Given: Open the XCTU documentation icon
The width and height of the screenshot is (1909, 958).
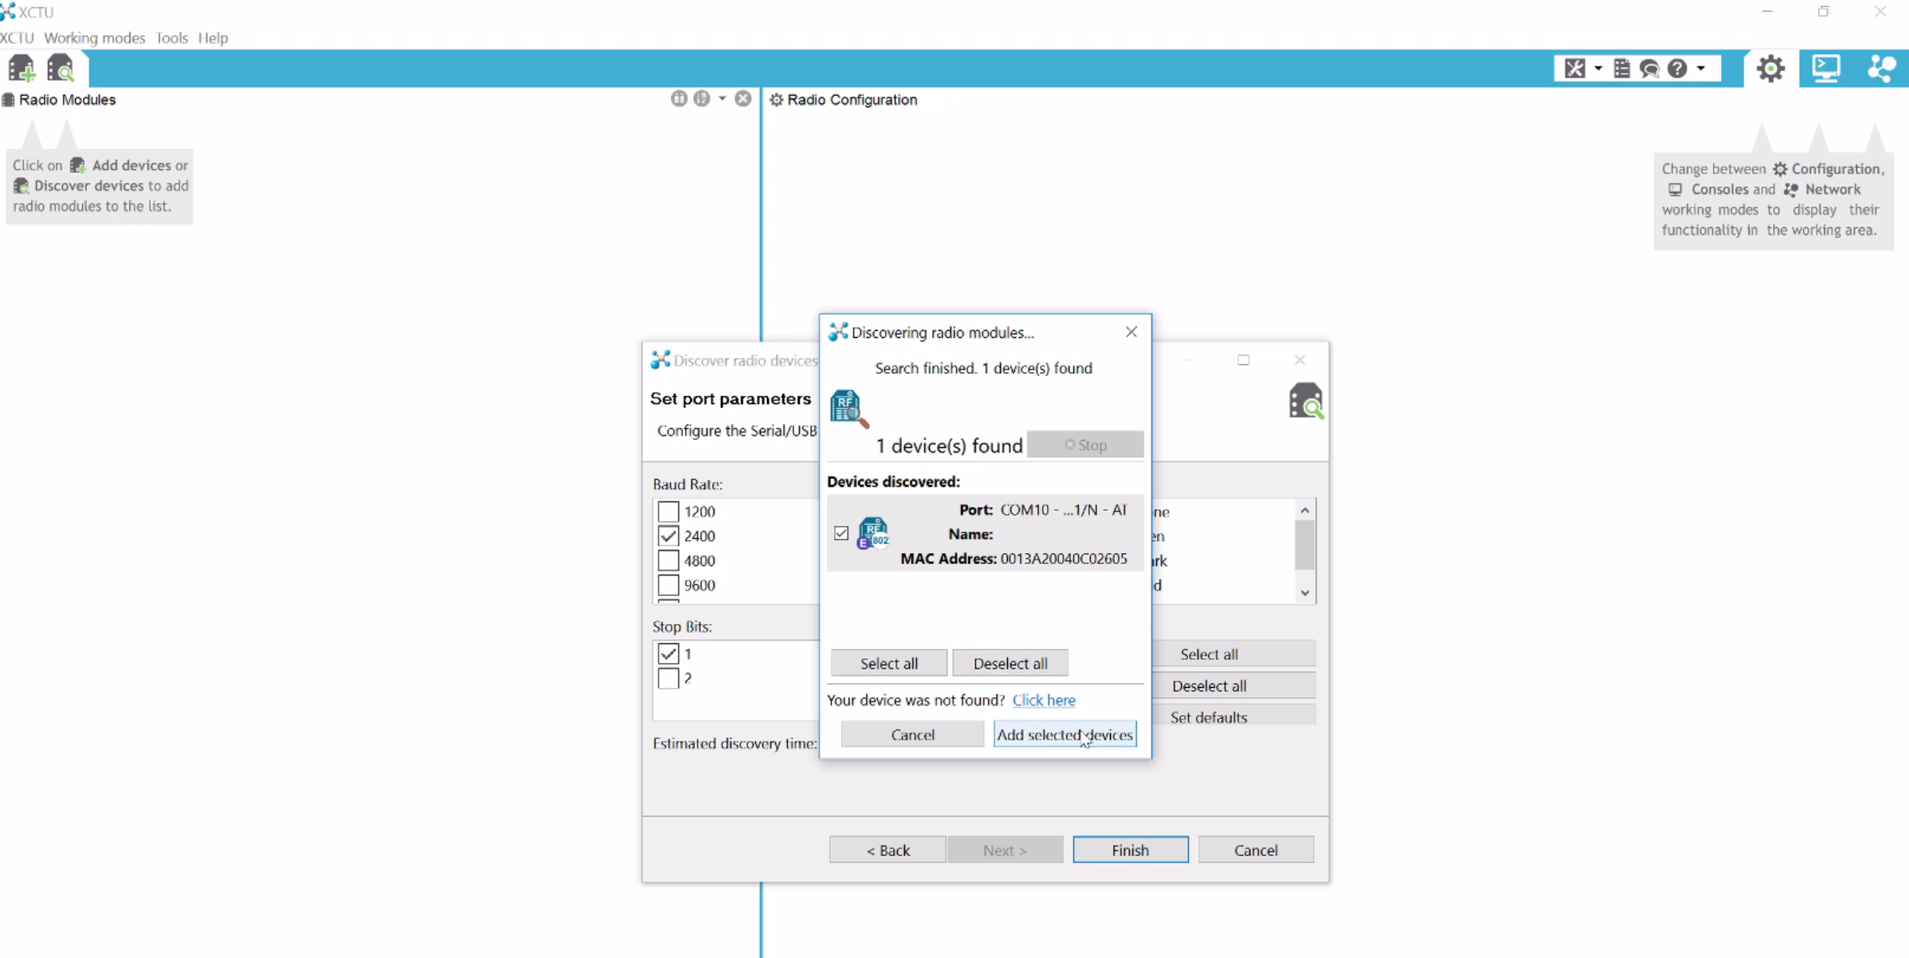Looking at the screenshot, I should [1622, 69].
